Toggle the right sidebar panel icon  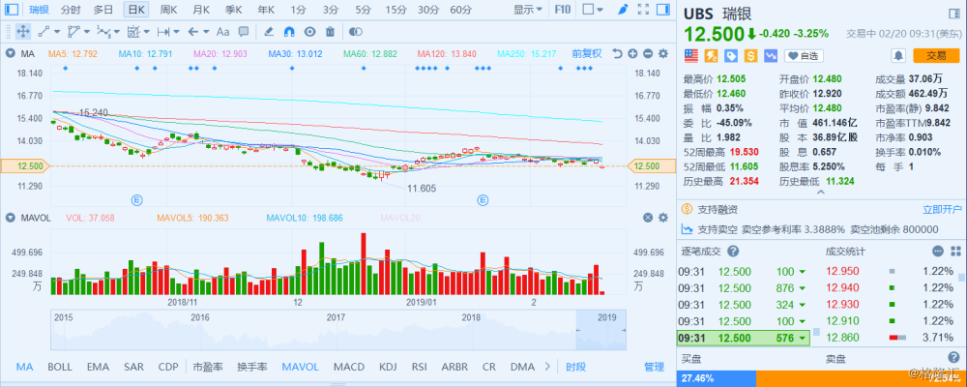663,10
